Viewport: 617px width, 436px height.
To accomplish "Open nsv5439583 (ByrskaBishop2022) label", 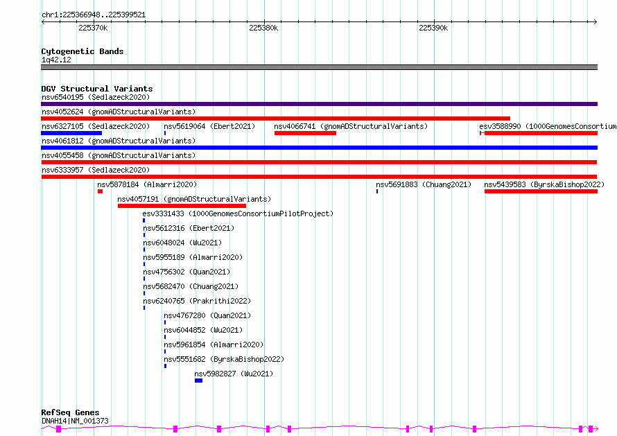I will pyautogui.click(x=544, y=184).
